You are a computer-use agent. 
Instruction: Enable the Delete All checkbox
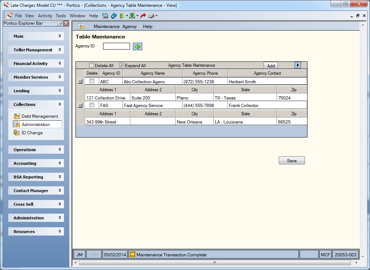click(x=91, y=65)
